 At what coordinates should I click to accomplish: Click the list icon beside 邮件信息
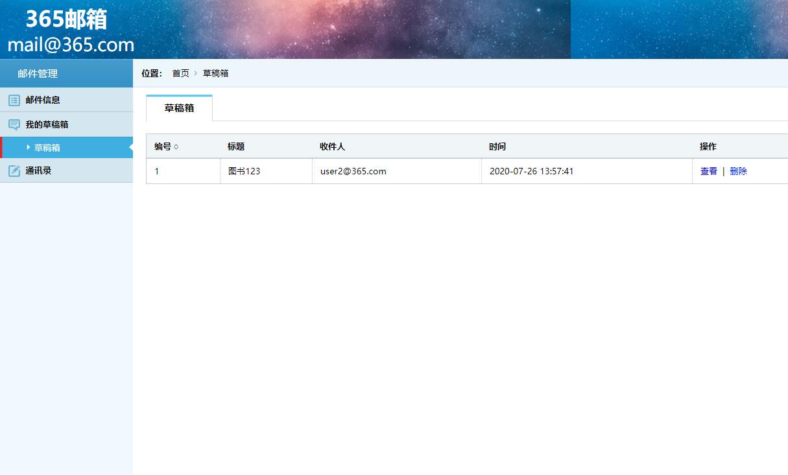[x=14, y=100]
